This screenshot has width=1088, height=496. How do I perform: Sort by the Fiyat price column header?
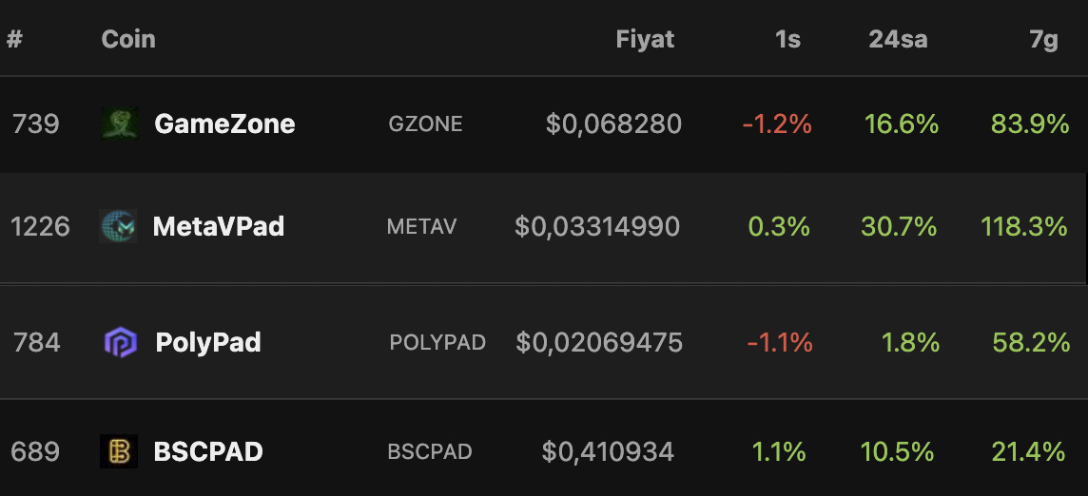[646, 39]
